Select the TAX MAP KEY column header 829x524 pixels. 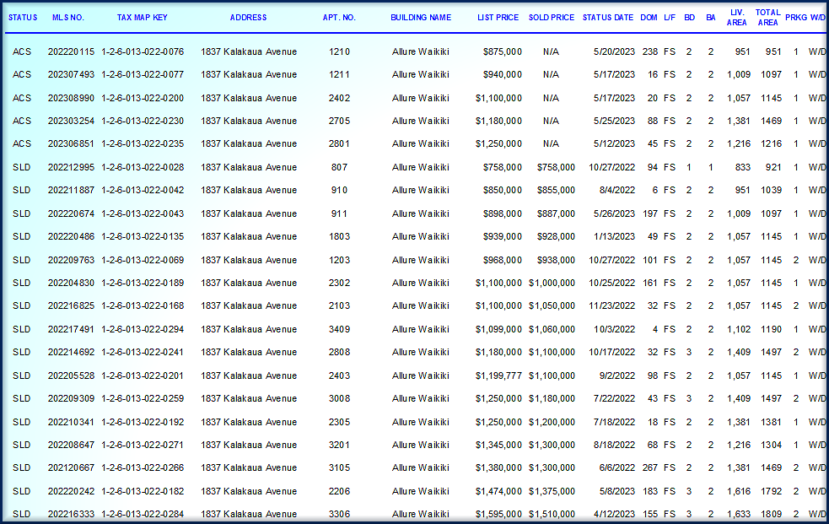(x=143, y=18)
